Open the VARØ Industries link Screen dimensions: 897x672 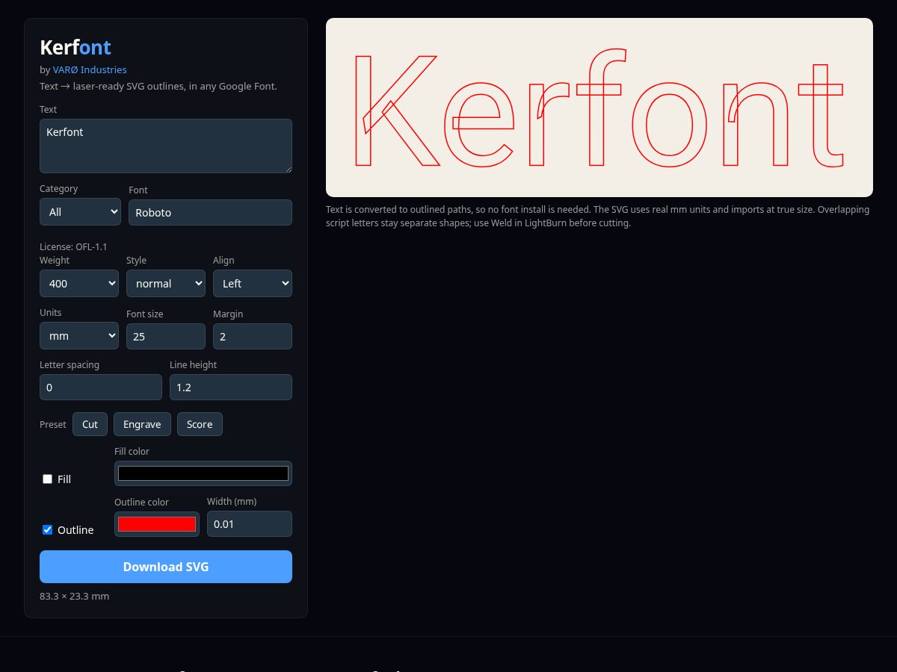pyautogui.click(x=90, y=69)
